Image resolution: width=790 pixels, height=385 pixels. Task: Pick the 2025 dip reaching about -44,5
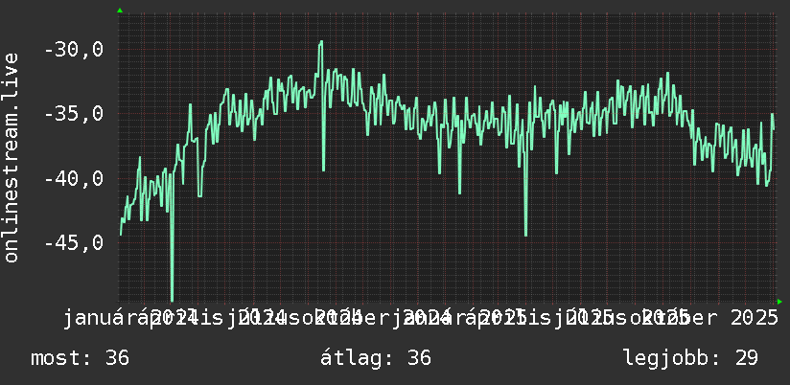tap(526, 235)
